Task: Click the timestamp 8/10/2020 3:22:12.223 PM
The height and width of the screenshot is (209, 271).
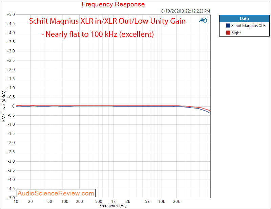Action: (185, 11)
